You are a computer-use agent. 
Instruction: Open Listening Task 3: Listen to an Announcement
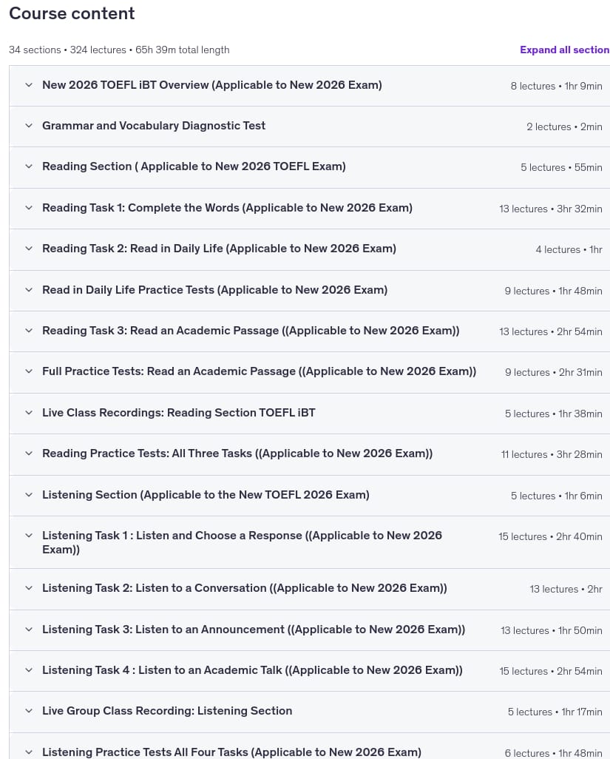click(29, 630)
